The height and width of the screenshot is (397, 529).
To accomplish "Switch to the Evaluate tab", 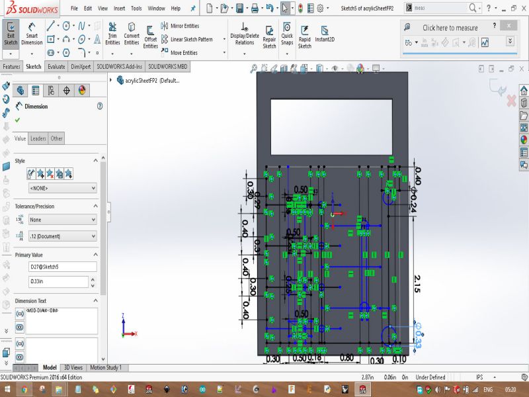I will pos(56,67).
